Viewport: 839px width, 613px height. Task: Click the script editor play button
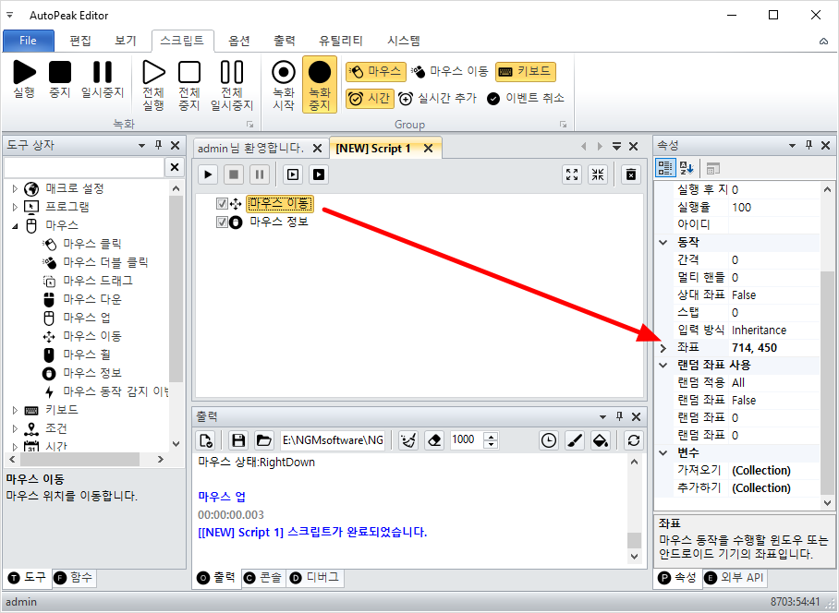(208, 174)
